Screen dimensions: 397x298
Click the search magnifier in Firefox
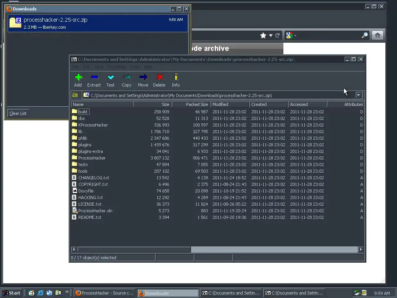(x=364, y=35)
